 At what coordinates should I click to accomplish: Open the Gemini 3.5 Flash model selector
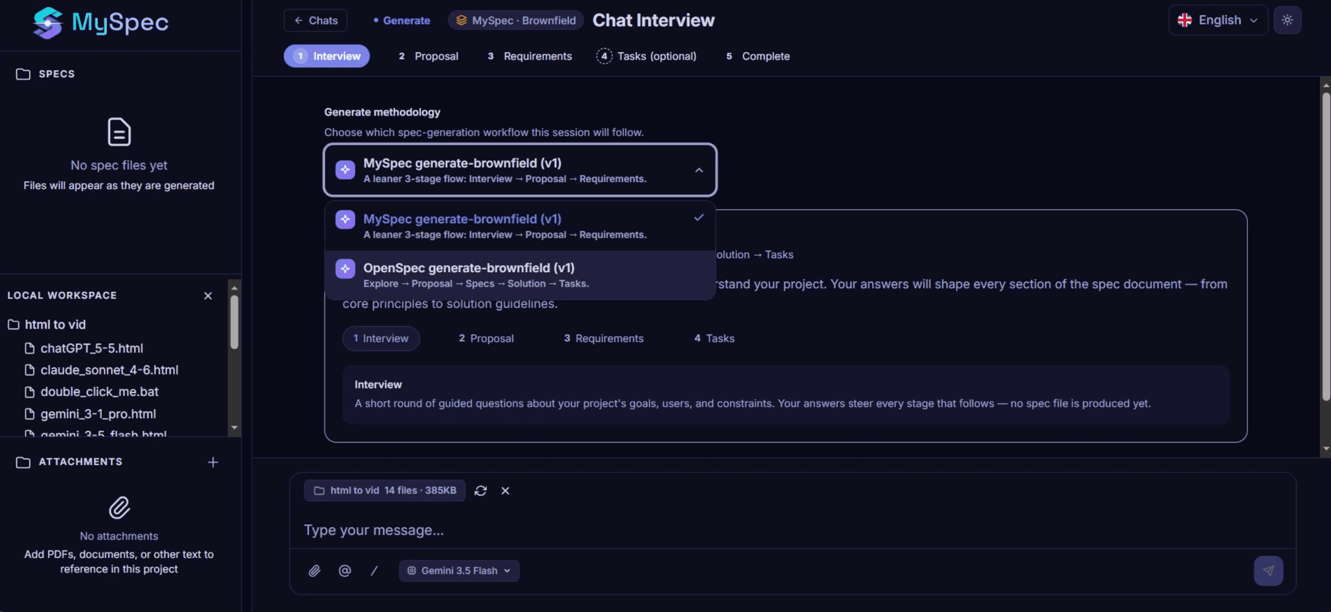coord(459,570)
